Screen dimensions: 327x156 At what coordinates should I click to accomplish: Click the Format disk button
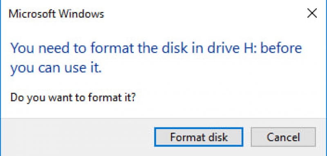[199, 137]
